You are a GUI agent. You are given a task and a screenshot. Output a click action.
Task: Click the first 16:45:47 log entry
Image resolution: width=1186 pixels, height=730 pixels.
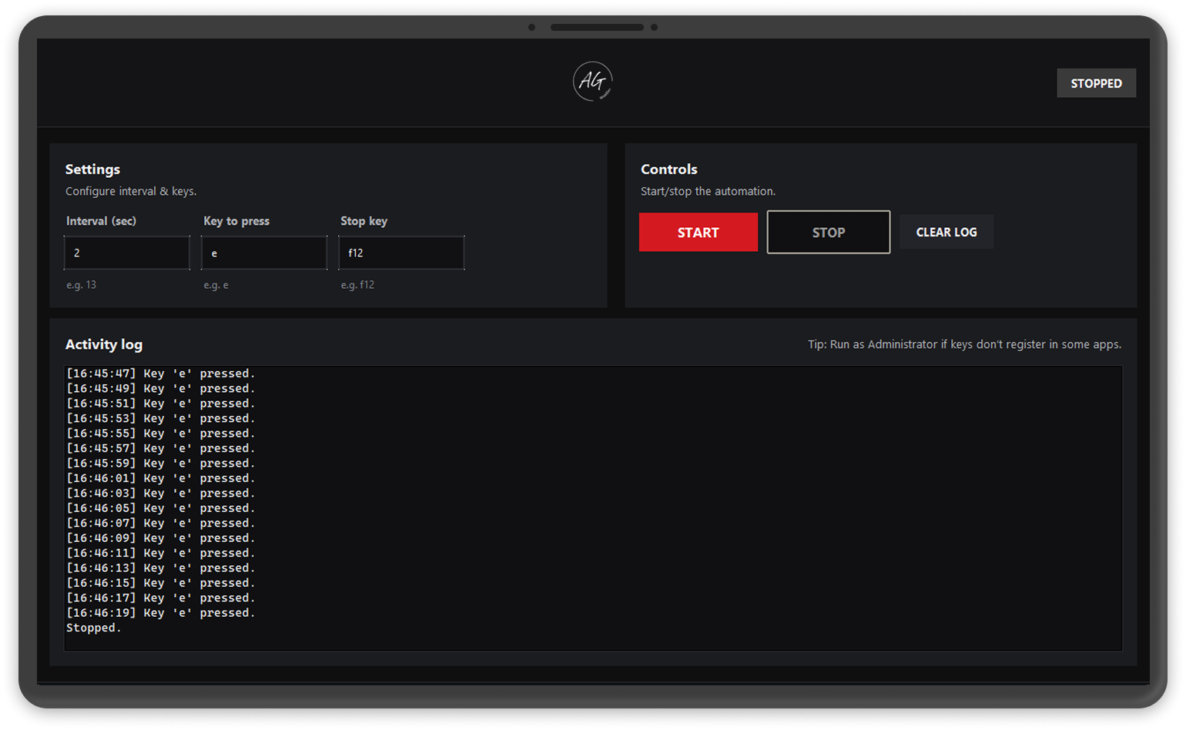coord(160,373)
